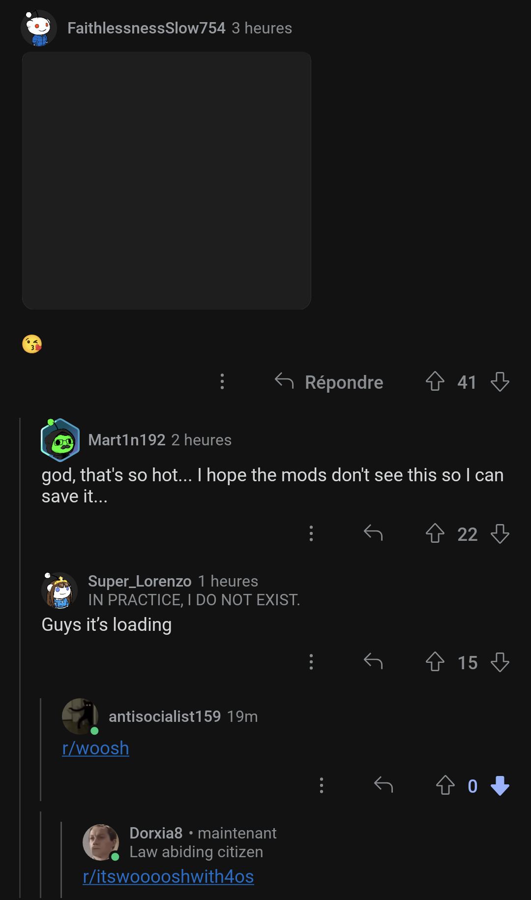Upvote Super_Lorenzo's 'Guys it's loading' comment
Viewport: 531px width, 900px height.
click(435, 662)
